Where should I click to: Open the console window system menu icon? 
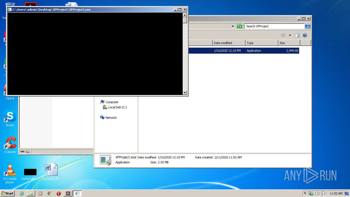point(10,10)
